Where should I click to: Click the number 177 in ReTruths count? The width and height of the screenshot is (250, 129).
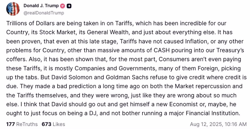(10, 124)
